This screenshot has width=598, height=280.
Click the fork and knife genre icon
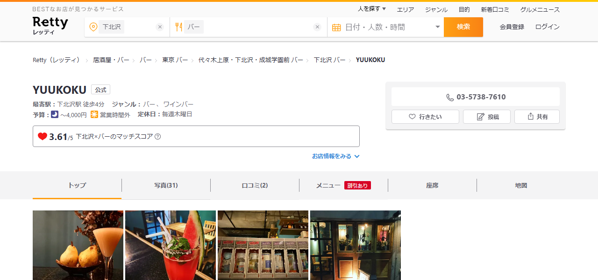(178, 27)
